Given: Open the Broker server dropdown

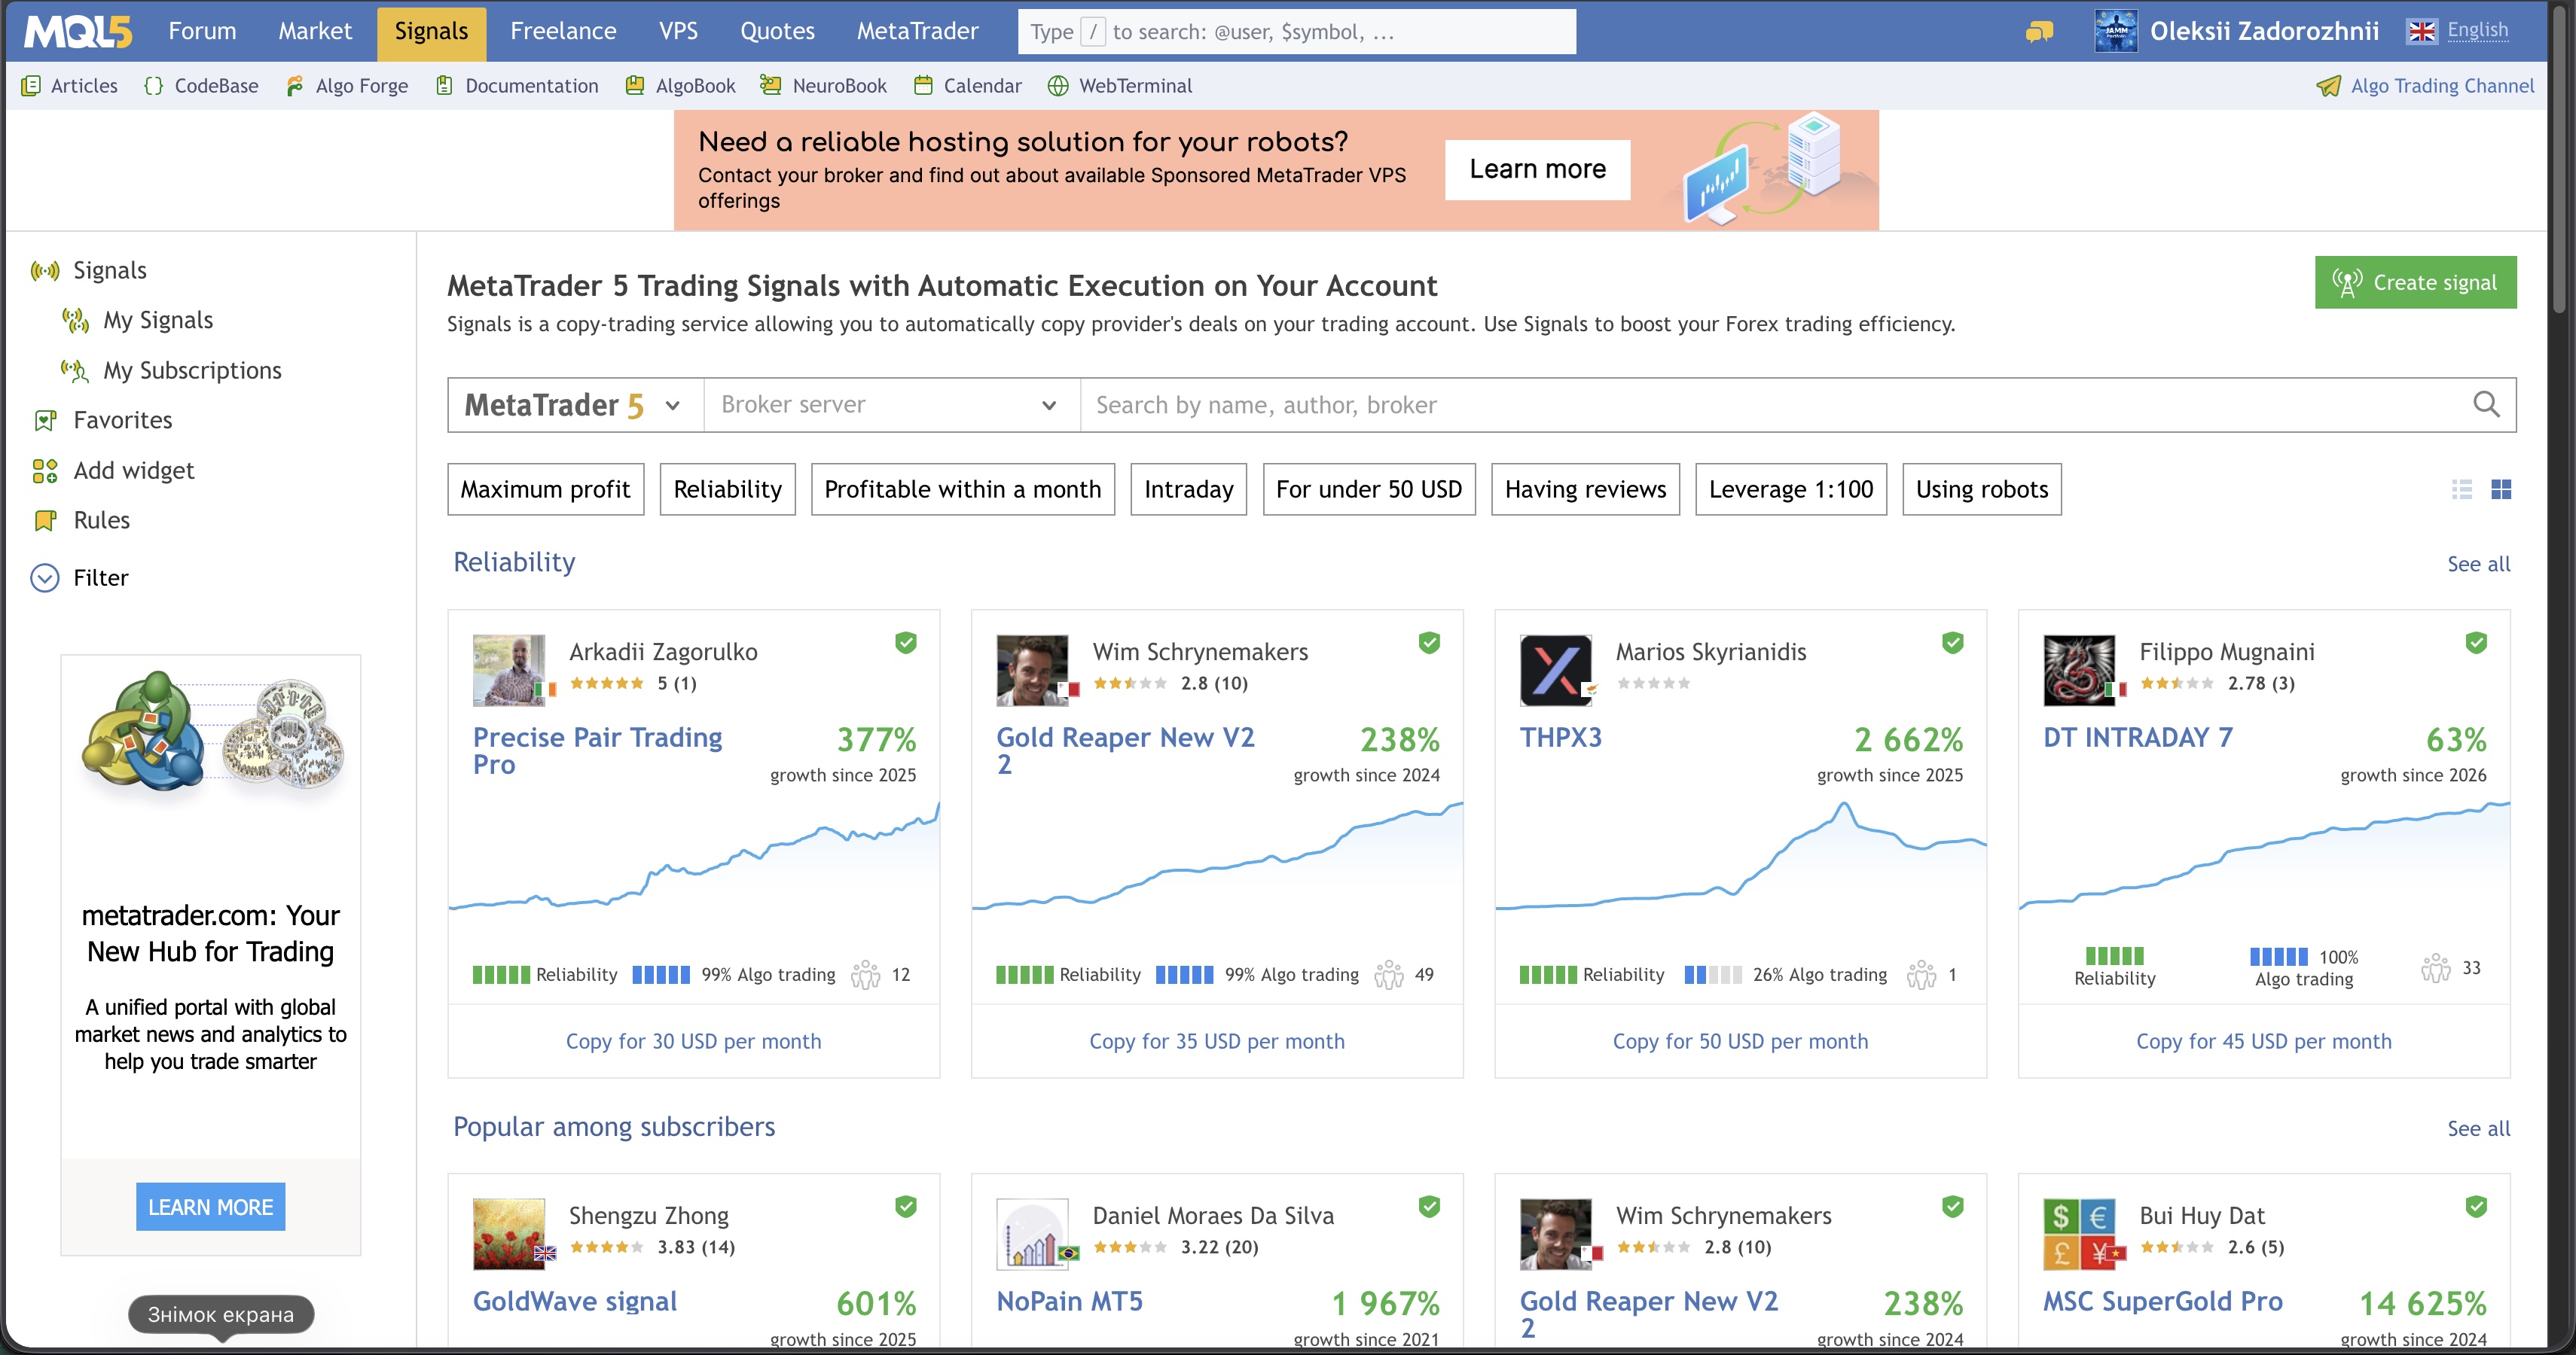Looking at the screenshot, I should 892,405.
